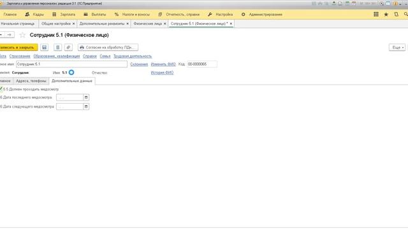The width and height of the screenshot is (408, 229).
Task: Select the Адреса, телефоны form tab
Action: click(31, 81)
